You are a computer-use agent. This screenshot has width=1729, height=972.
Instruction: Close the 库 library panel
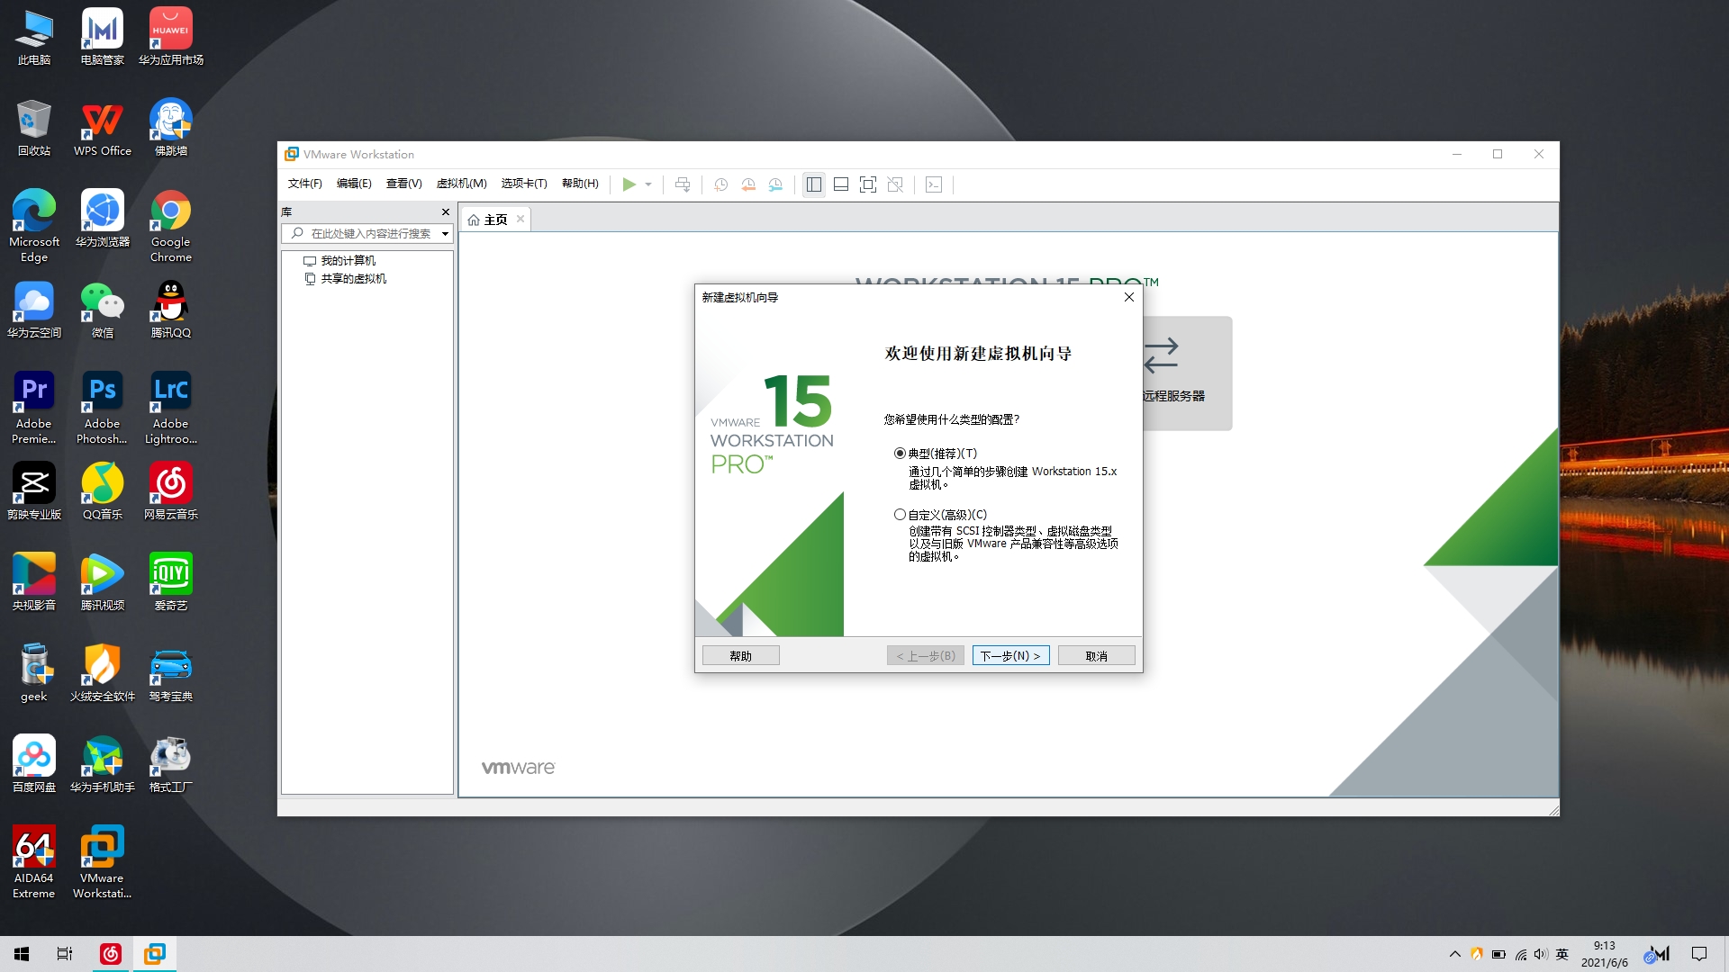[x=445, y=212]
